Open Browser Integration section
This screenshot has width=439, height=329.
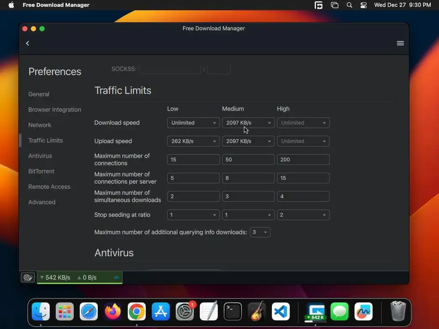click(54, 110)
